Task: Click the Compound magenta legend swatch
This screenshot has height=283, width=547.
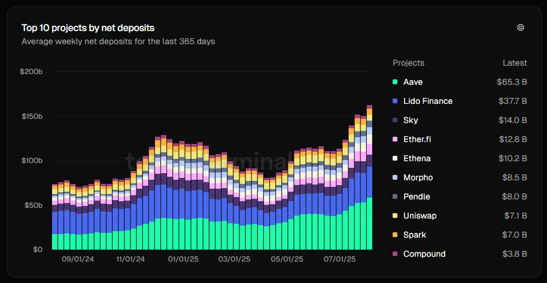Action: [x=395, y=254]
